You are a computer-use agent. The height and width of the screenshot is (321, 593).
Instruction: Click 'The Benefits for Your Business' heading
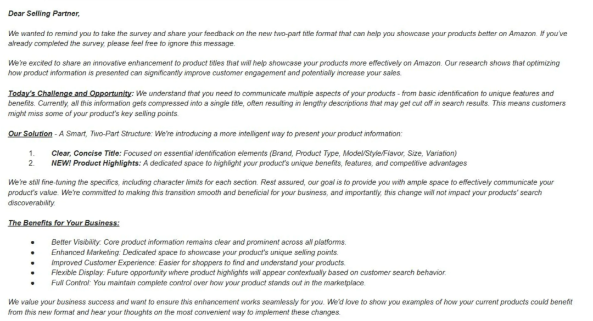click(64, 223)
